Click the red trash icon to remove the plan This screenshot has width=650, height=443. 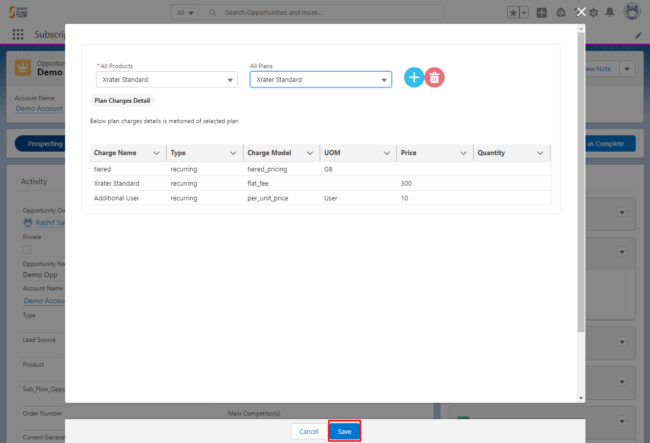coord(434,77)
